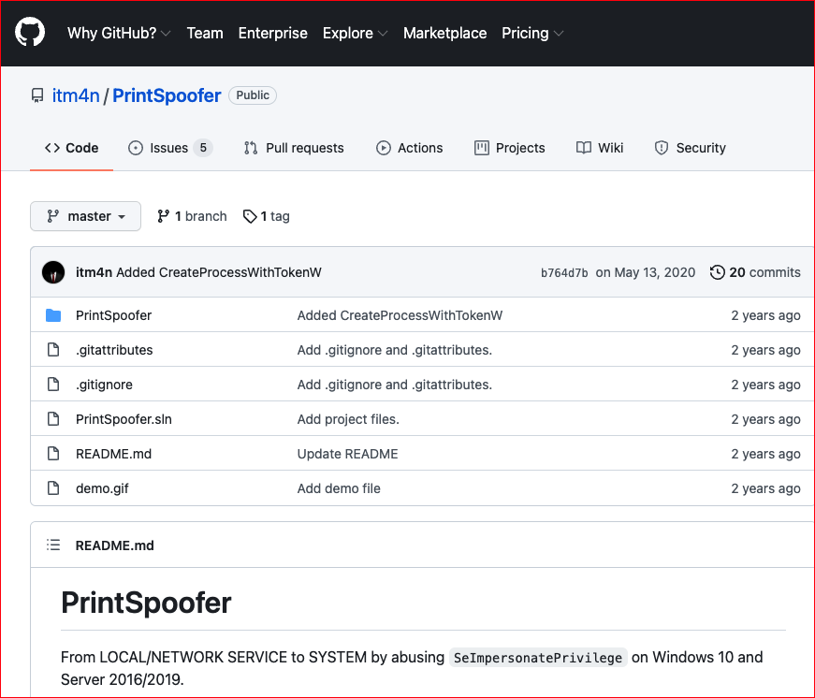Select the Code tab
This screenshot has height=698, width=815.
[71, 148]
